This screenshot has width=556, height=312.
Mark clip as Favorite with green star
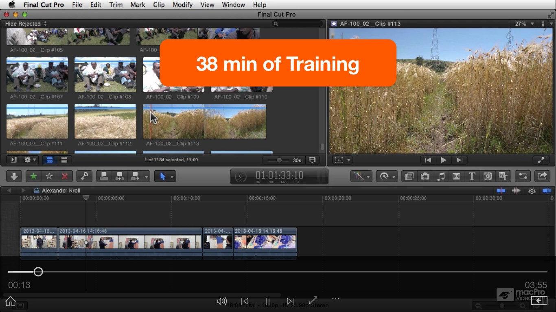pyautogui.click(x=34, y=176)
